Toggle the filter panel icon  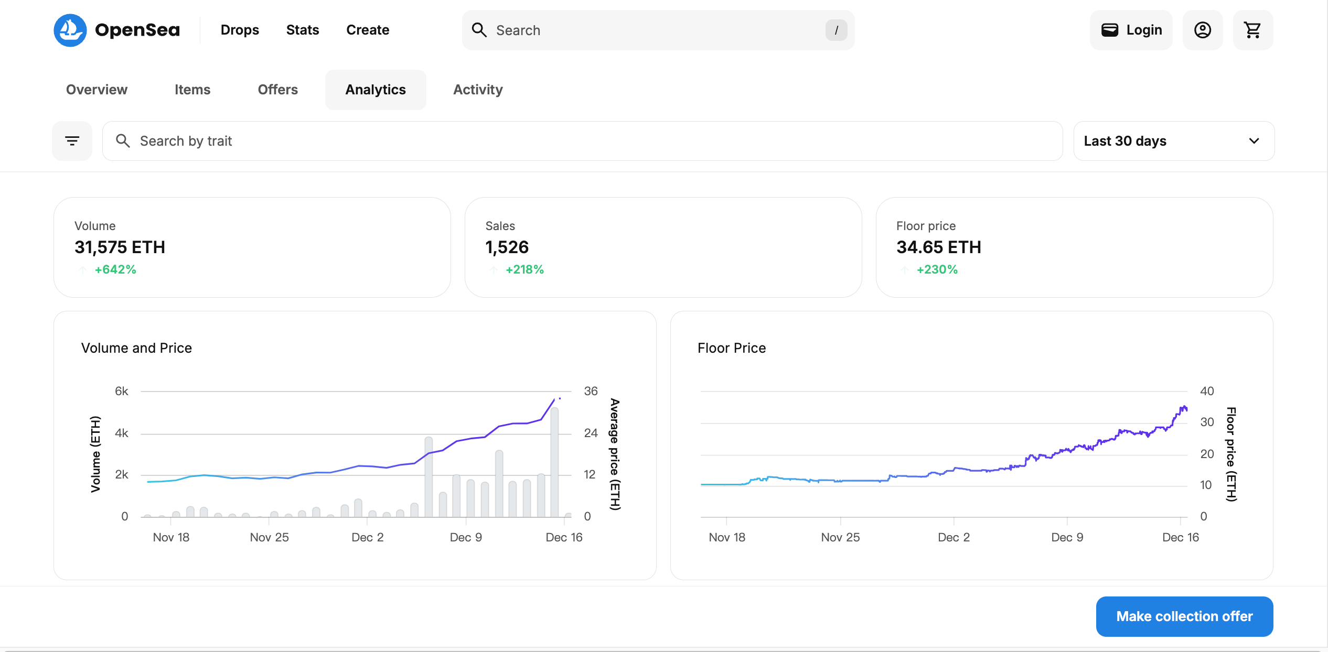[x=72, y=140]
